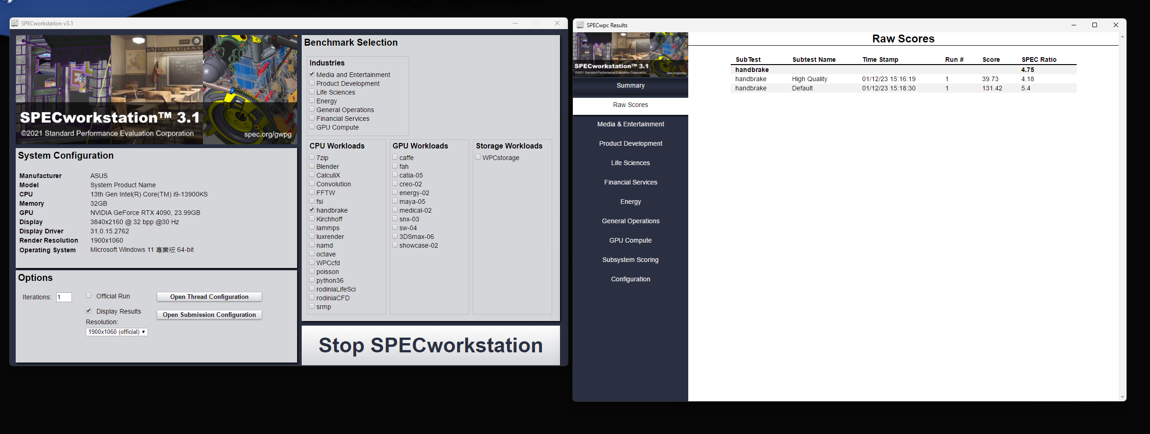
Task: Click the spec.org/gwpg link on banner
Action: point(268,135)
